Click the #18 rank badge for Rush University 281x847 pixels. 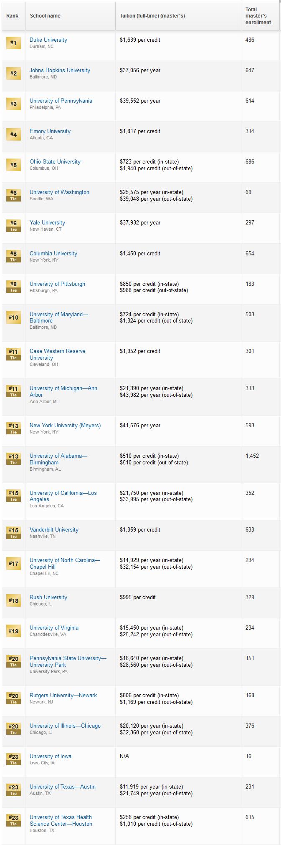[13, 600]
